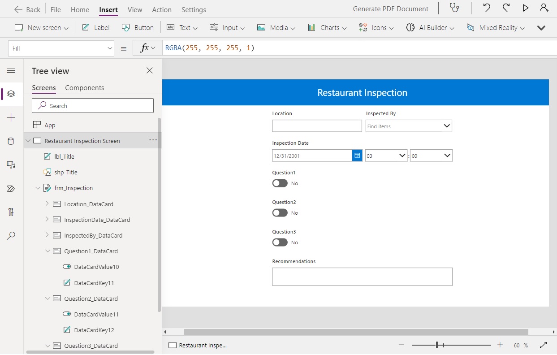
Task: Open the Data panel in the left rail
Action: [x=11, y=141]
